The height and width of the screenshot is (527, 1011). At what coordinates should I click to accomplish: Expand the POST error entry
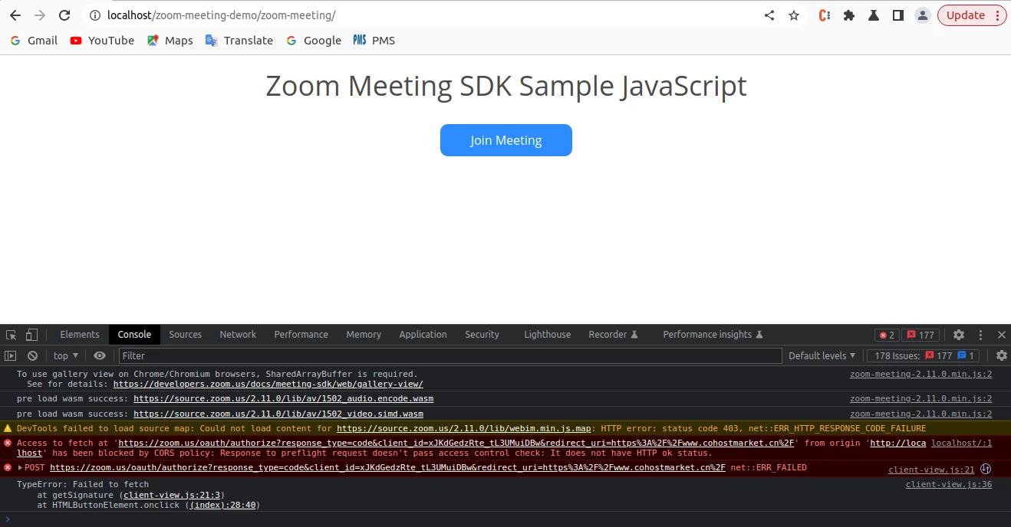pos(21,468)
